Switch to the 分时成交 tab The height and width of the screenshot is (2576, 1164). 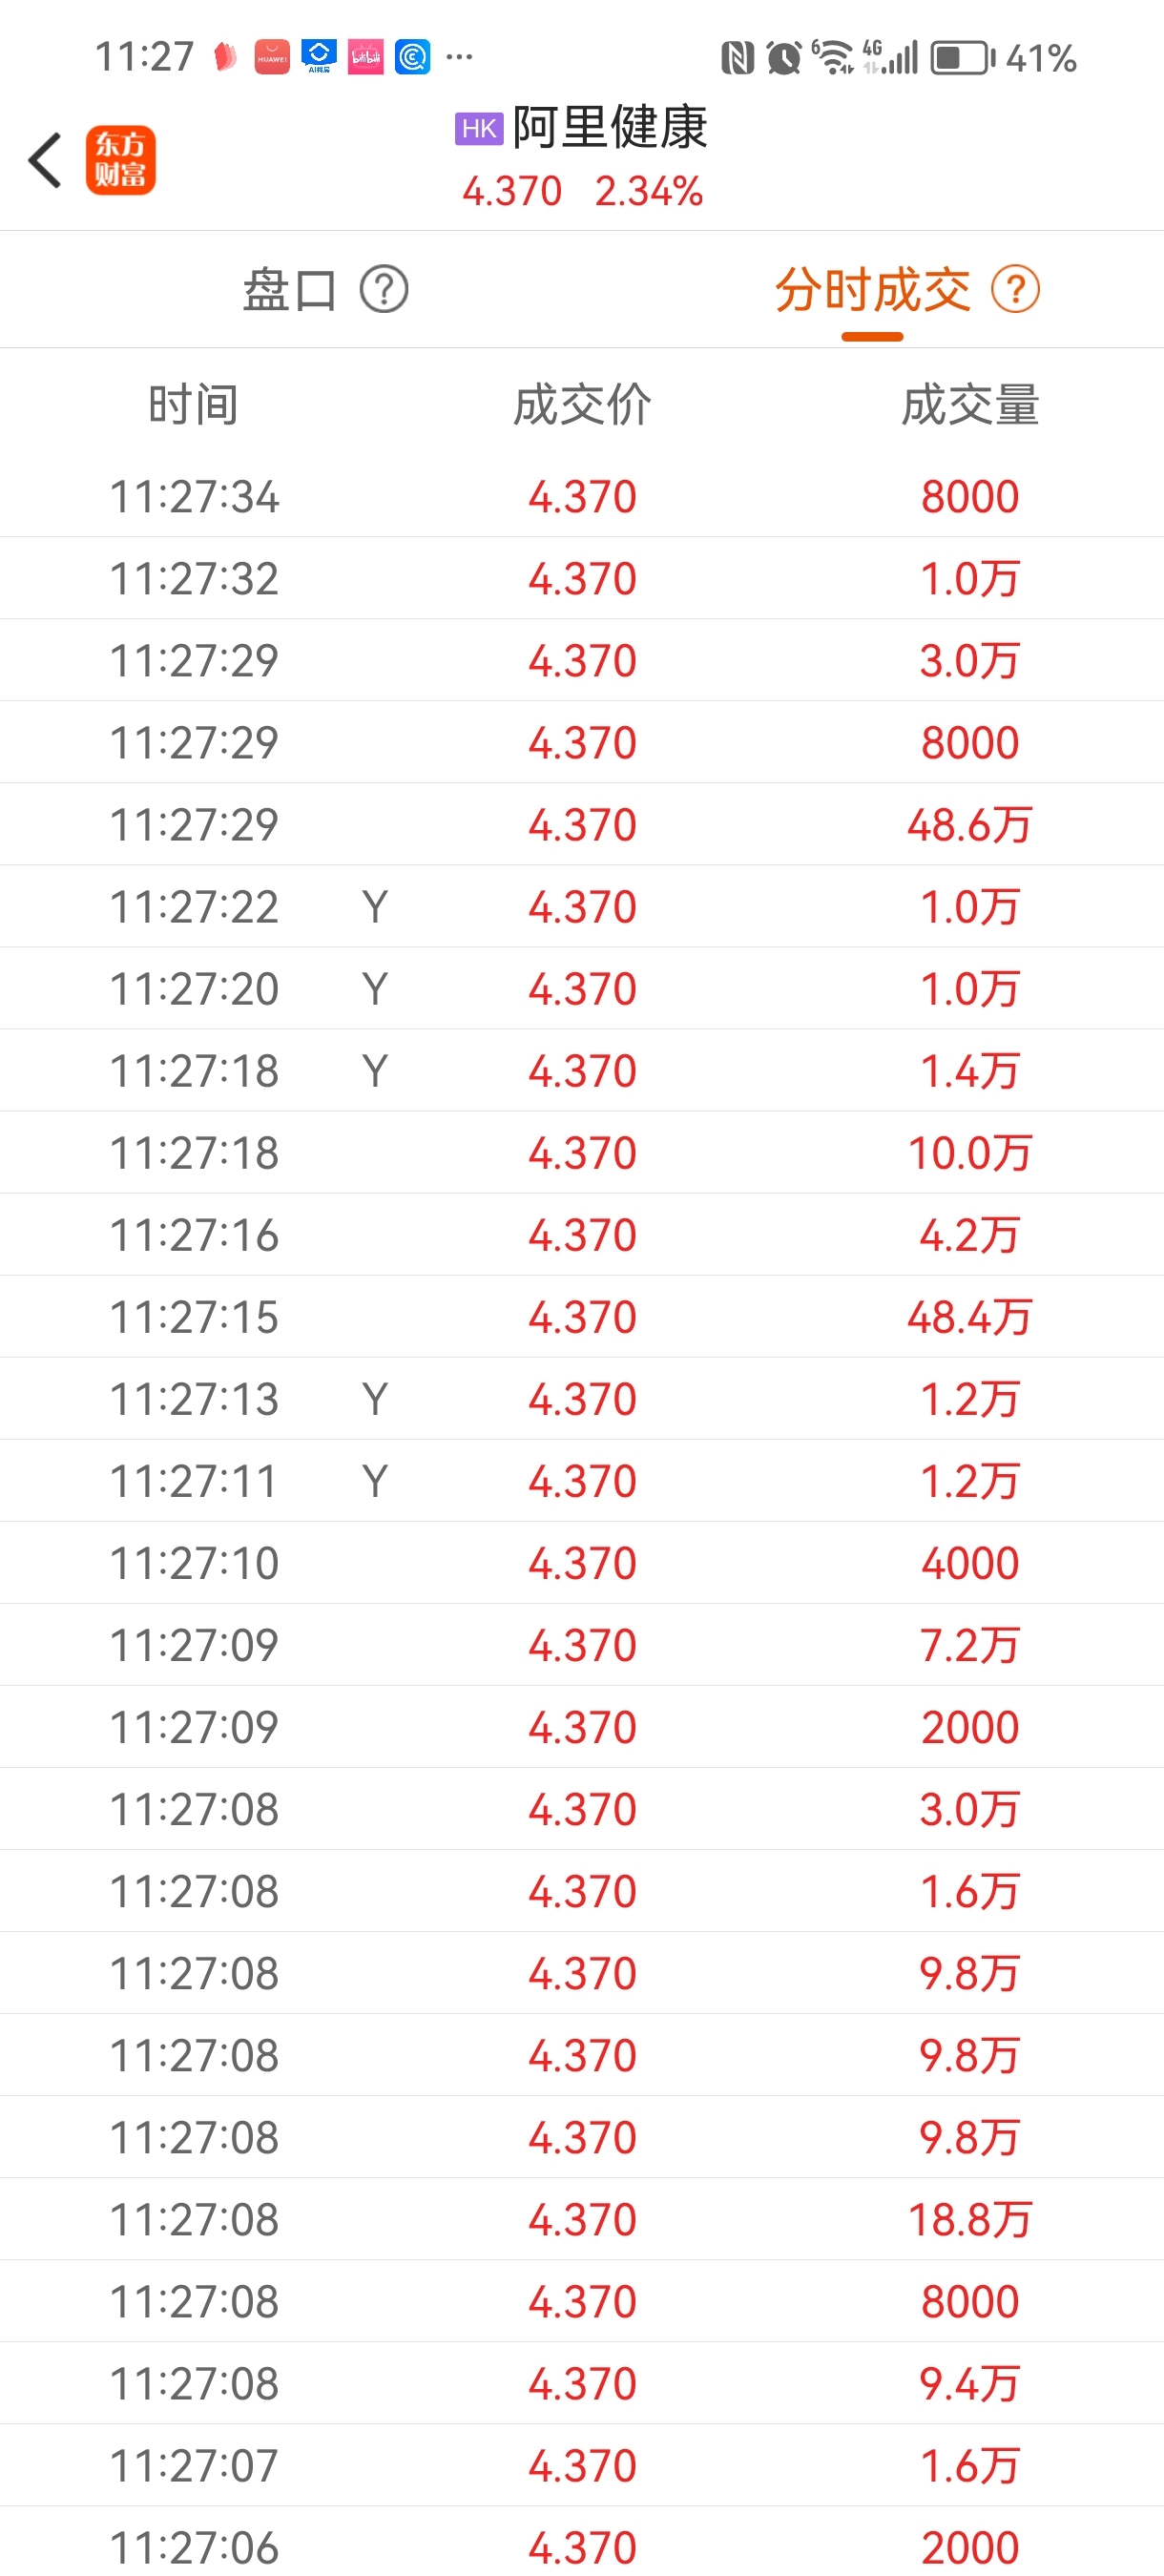click(873, 290)
